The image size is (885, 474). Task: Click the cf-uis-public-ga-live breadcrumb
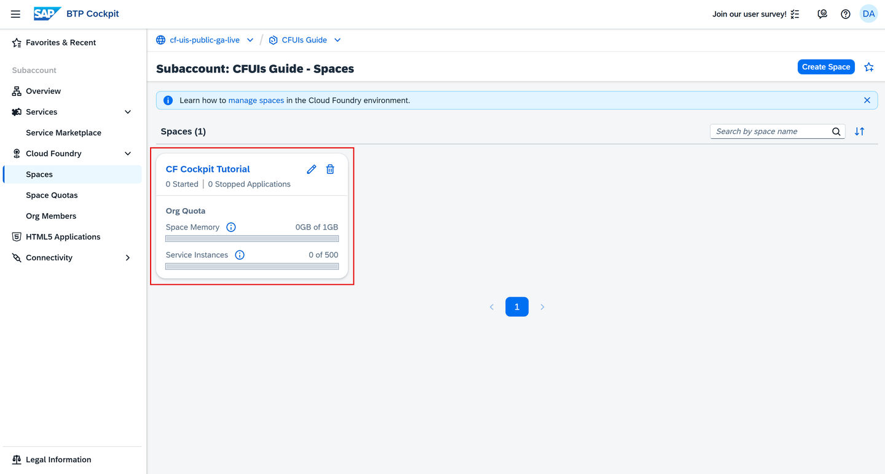(x=205, y=40)
